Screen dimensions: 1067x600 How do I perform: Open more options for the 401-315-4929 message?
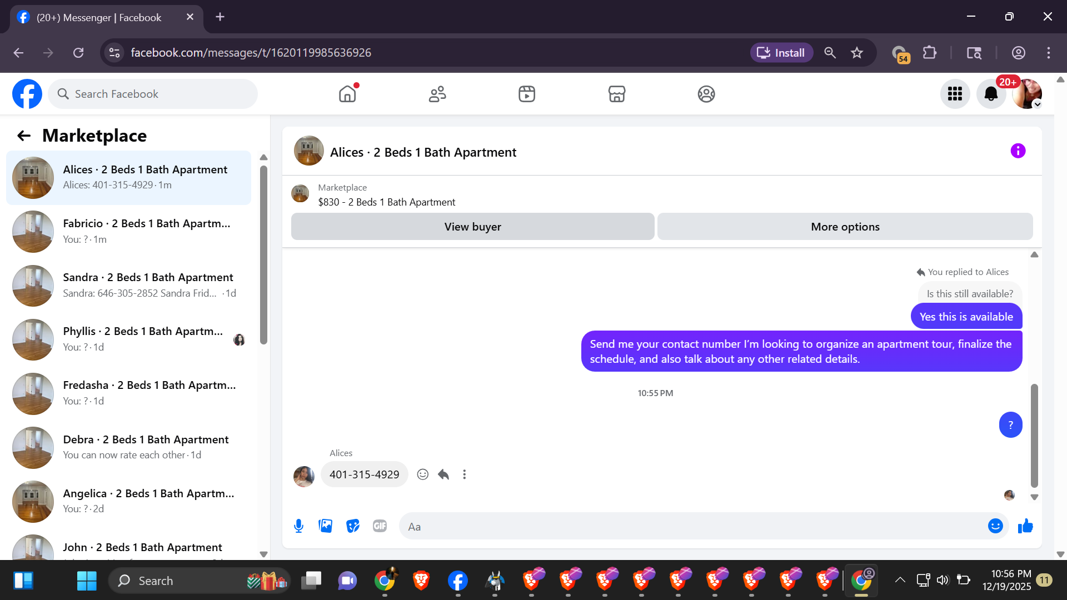point(464,474)
